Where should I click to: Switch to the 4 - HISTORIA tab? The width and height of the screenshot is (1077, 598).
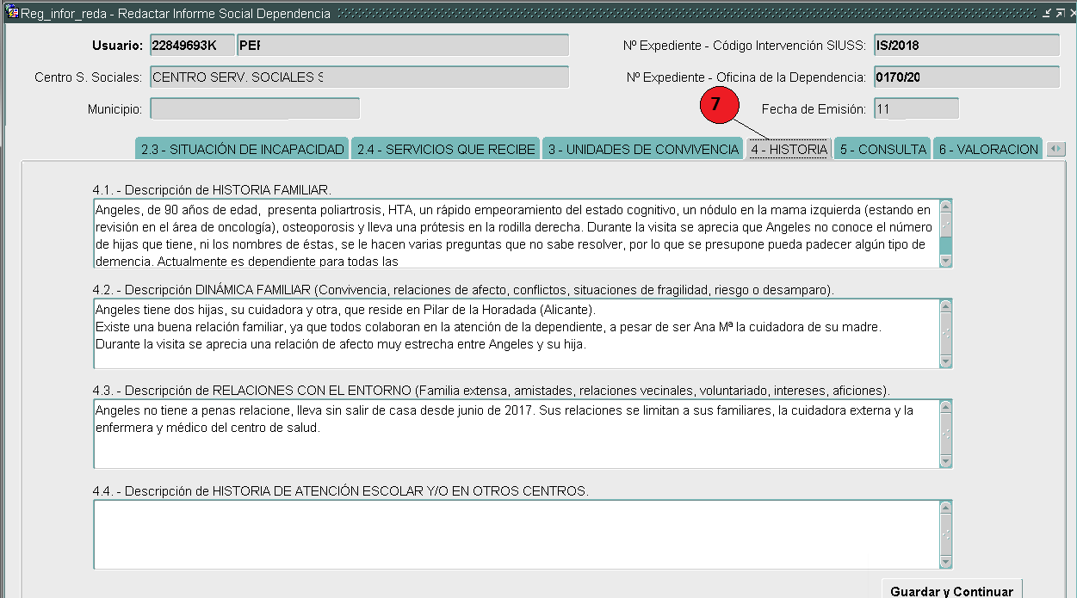[x=788, y=147]
